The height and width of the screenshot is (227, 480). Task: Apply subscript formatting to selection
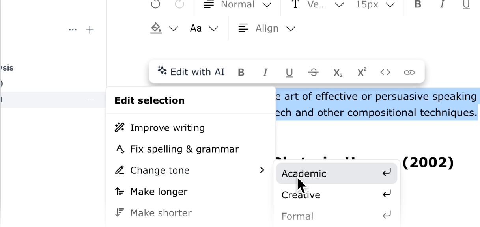point(338,72)
